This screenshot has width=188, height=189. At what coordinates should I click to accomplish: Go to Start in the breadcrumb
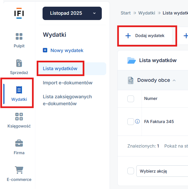pyautogui.click(x=125, y=13)
